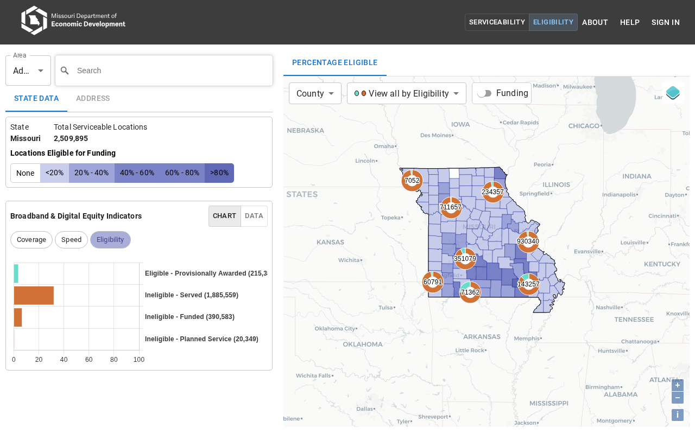Select the >80% legend swatch
Viewport: 695px width, 434px height.
219,173
